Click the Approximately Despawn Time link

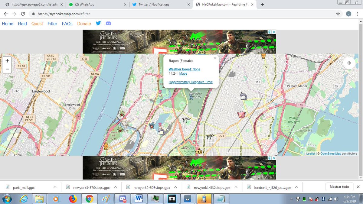click(191, 82)
